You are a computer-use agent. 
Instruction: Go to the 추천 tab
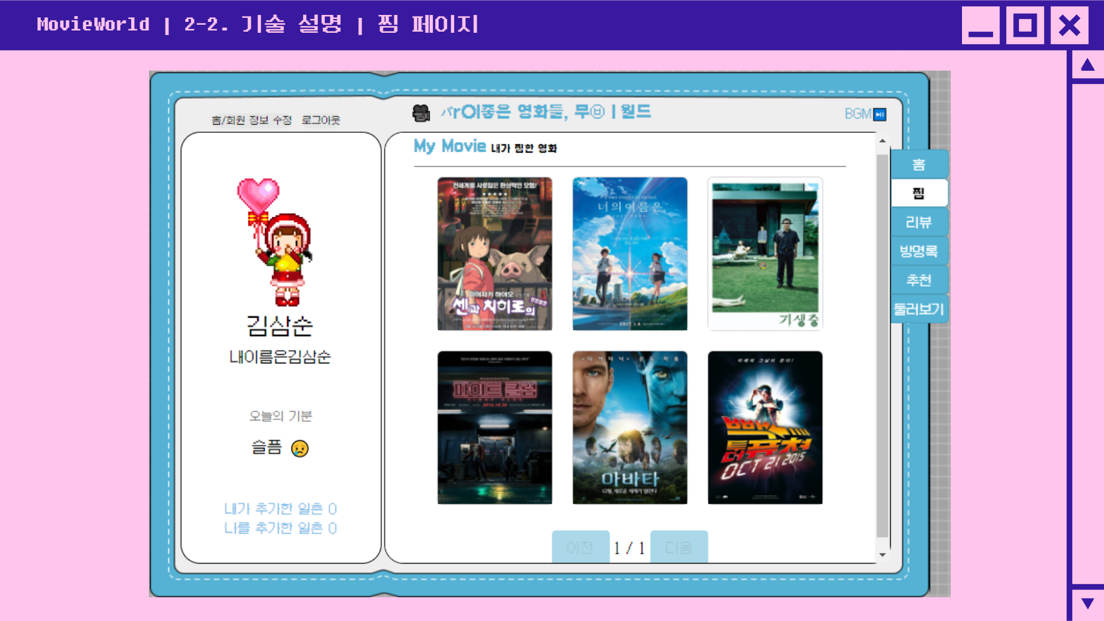coord(918,281)
